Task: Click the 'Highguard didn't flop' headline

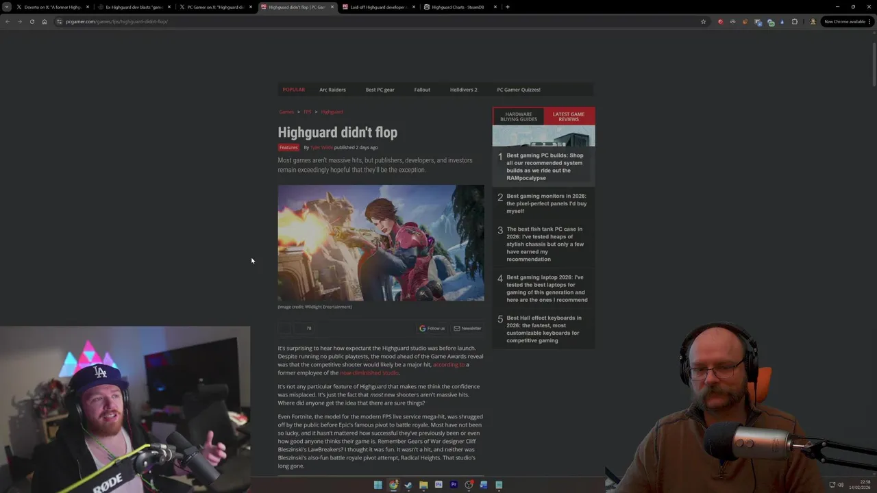Action: (x=337, y=132)
